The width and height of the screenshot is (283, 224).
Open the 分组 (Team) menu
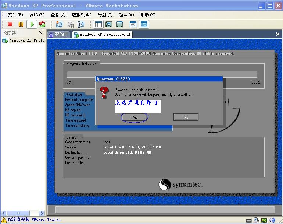(105, 15)
